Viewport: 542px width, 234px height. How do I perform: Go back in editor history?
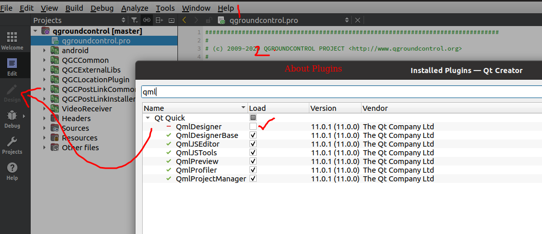[184, 20]
